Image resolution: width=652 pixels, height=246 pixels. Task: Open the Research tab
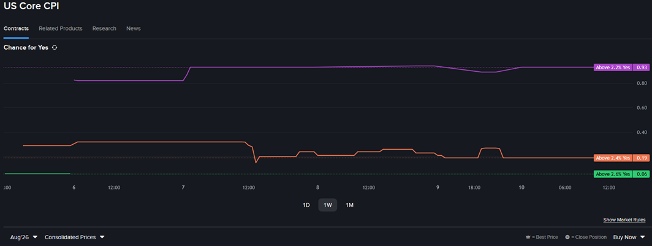(x=104, y=28)
